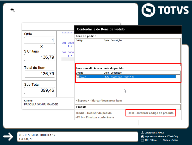Click F8 Informar código do produto
192x145 pixels.
(151, 113)
